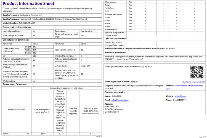The height and width of the screenshot is (138, 207).
Task: Open the eprel.ec.europa.eu link under QR code
Action: [x=193, y=82]
